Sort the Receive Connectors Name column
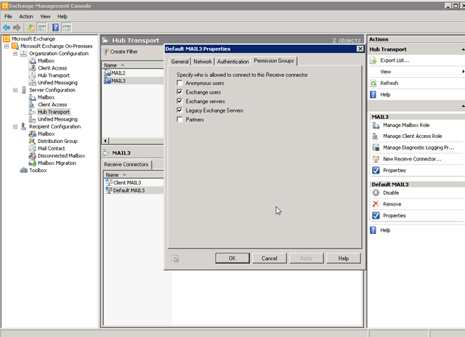The width and height of the screenshot is (465, 337). pyautogui.click(x=134, y=175)
